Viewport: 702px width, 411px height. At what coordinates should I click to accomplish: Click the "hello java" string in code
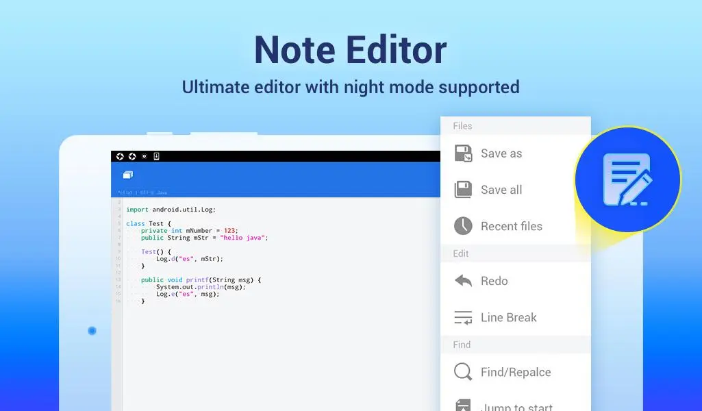click(x=245, y=238)
